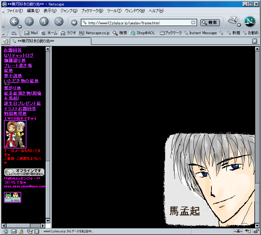Screen dimensions: 261x235
Task: Toggle the sidebar panel button on personal toolbar
Action: click(14, 33)
